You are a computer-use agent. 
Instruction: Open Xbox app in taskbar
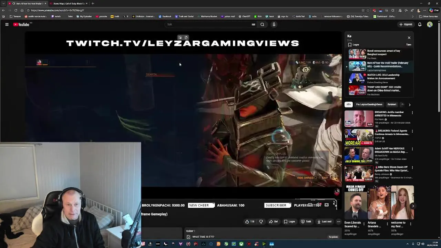(241, 244)
